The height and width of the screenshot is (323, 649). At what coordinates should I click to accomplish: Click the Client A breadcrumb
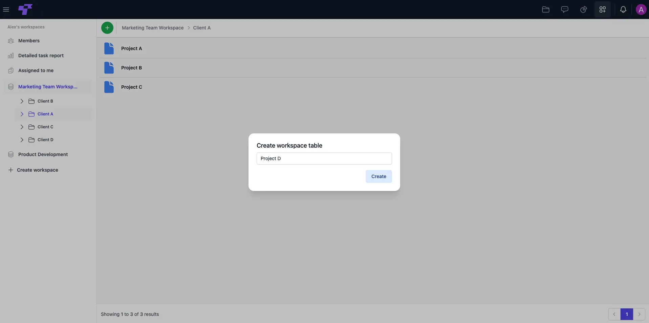202,28
